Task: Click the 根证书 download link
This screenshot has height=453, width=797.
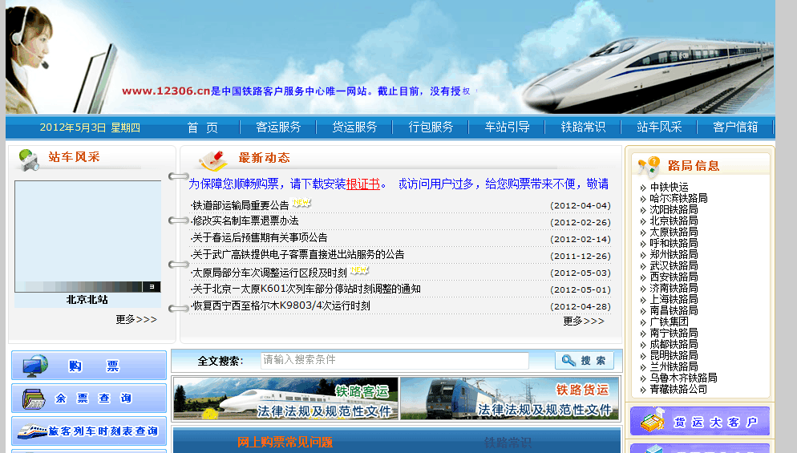Action: pyautogui.click(x=363, y=184)
